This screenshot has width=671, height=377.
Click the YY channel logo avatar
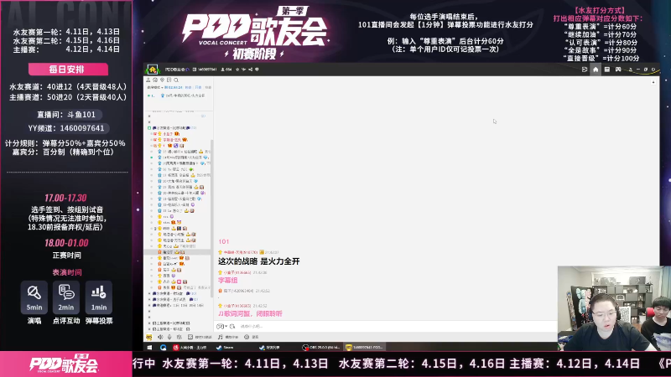click(153, 70)
